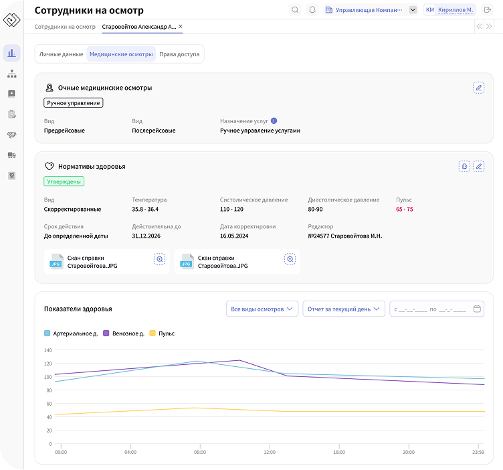Show info tooltip next to Назначение услуг
The height and width of the screenshot is (470, 503).
[274, 121]
